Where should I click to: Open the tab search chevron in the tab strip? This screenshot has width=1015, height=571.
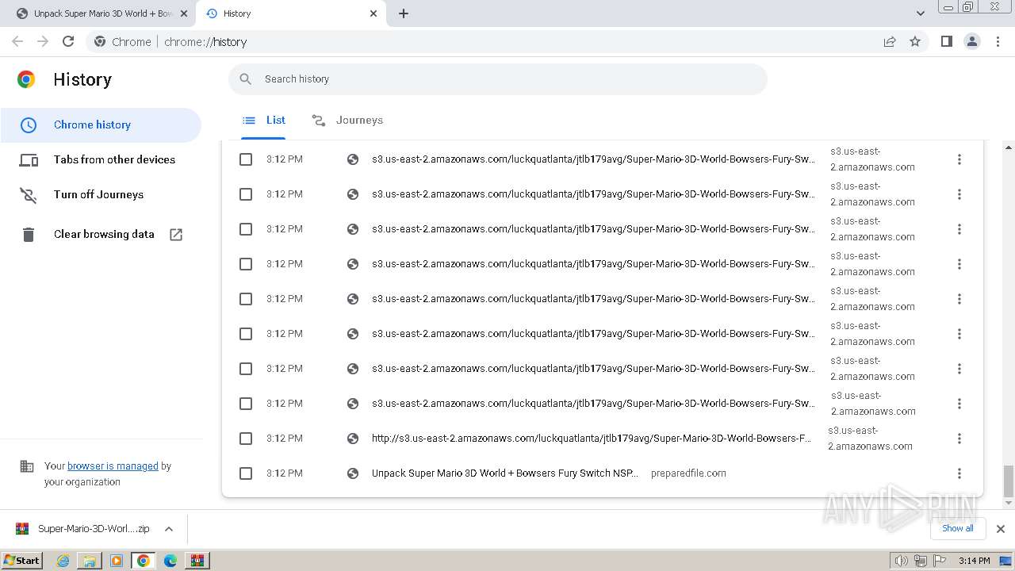[921, 13]
